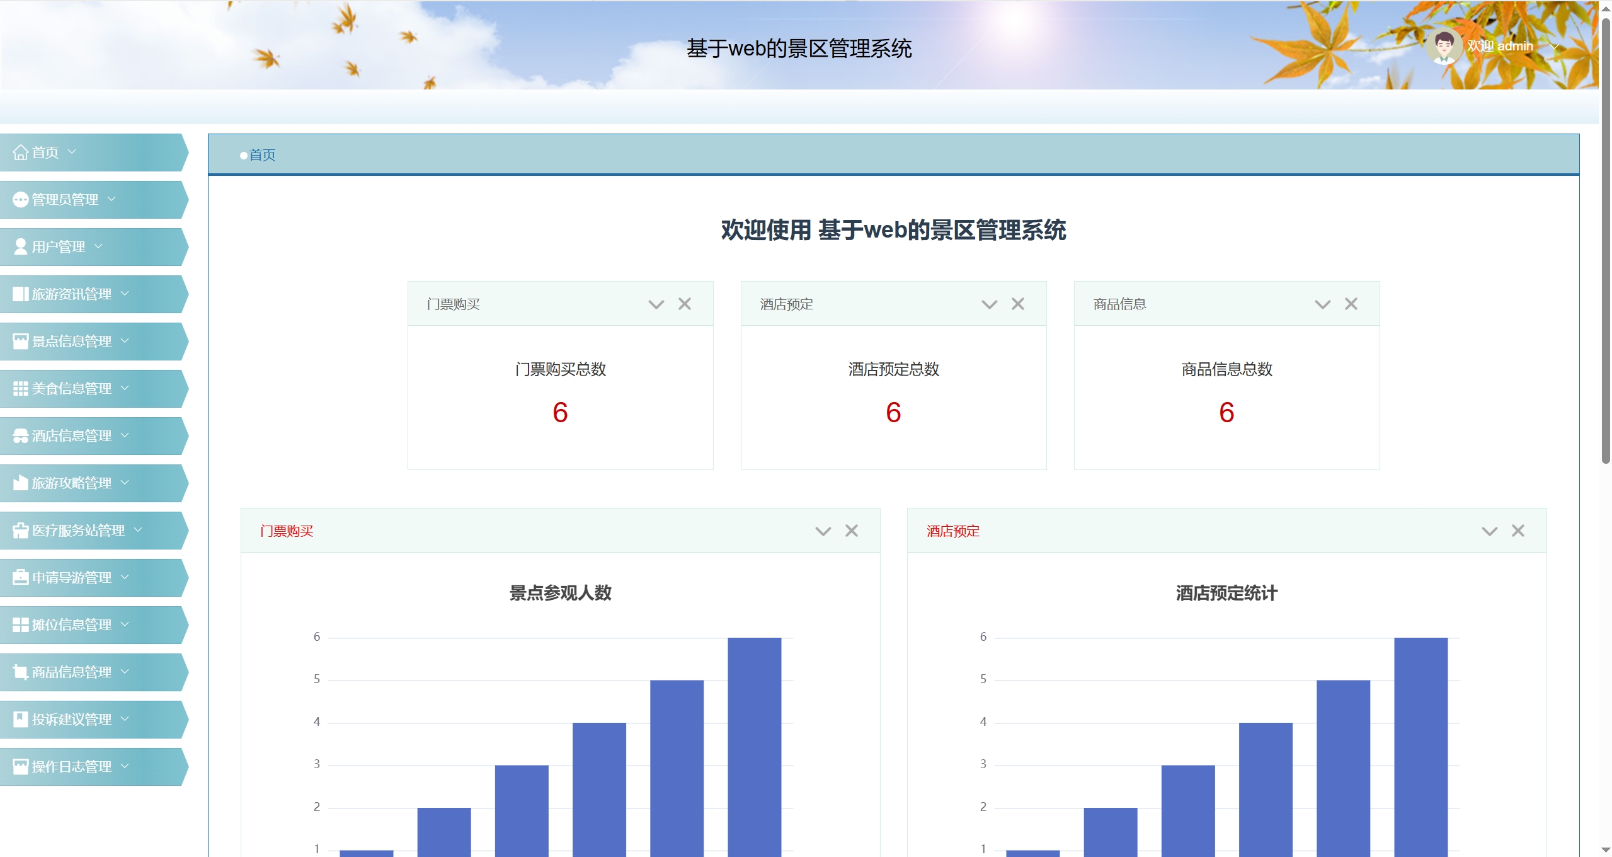Collapse the 景点参观人数 chart panel

(823, 532)
